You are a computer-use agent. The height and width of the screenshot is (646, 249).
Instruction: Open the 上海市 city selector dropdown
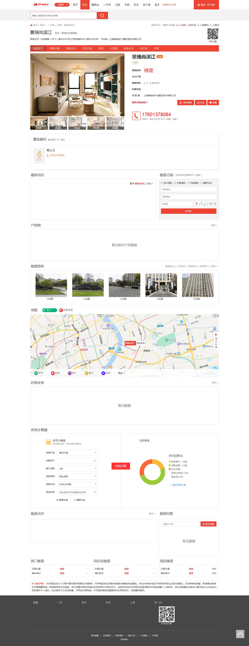[x=62, y=5]
